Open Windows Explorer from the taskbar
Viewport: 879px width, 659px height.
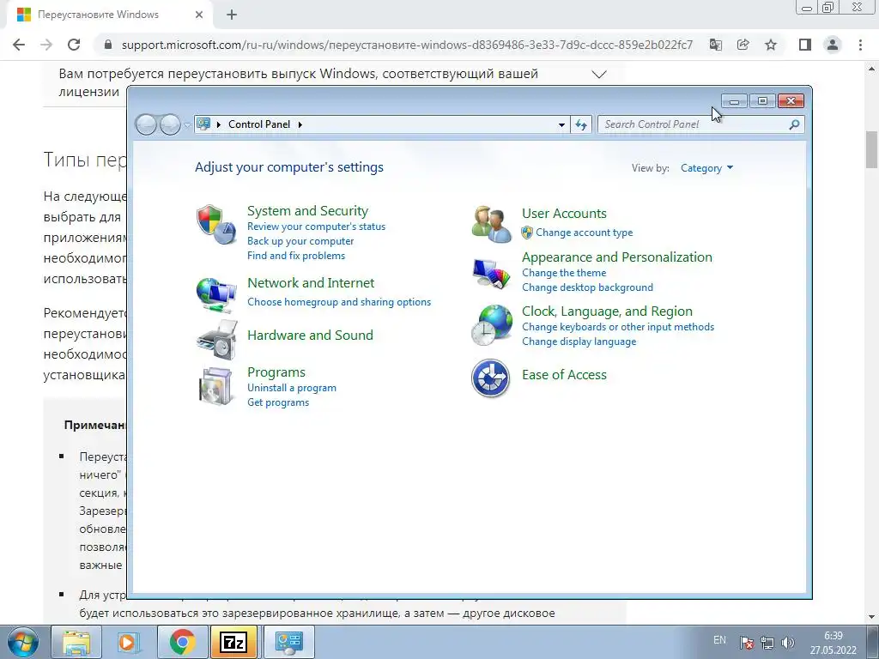click(76, 642)
